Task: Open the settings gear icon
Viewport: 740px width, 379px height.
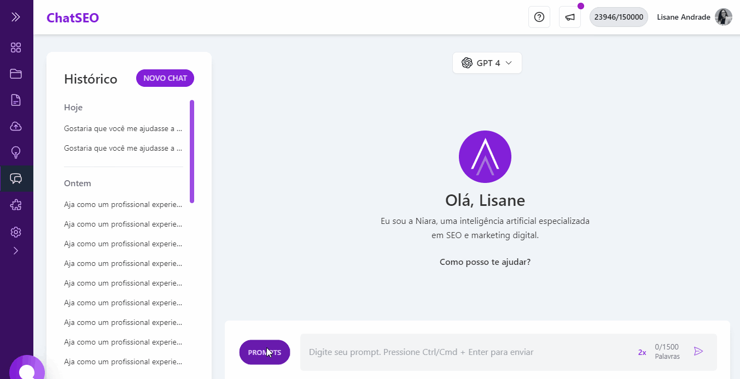Action: point(16,232)
